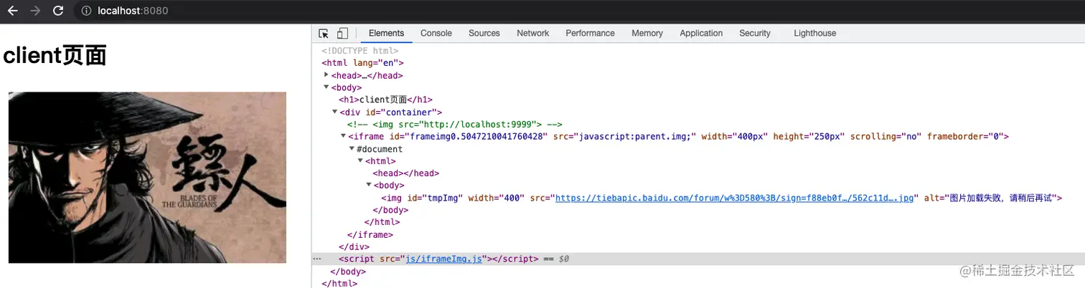Select the closing </iframe> tag row
This screenshot has height=288, width=1085.
point(370,234)
